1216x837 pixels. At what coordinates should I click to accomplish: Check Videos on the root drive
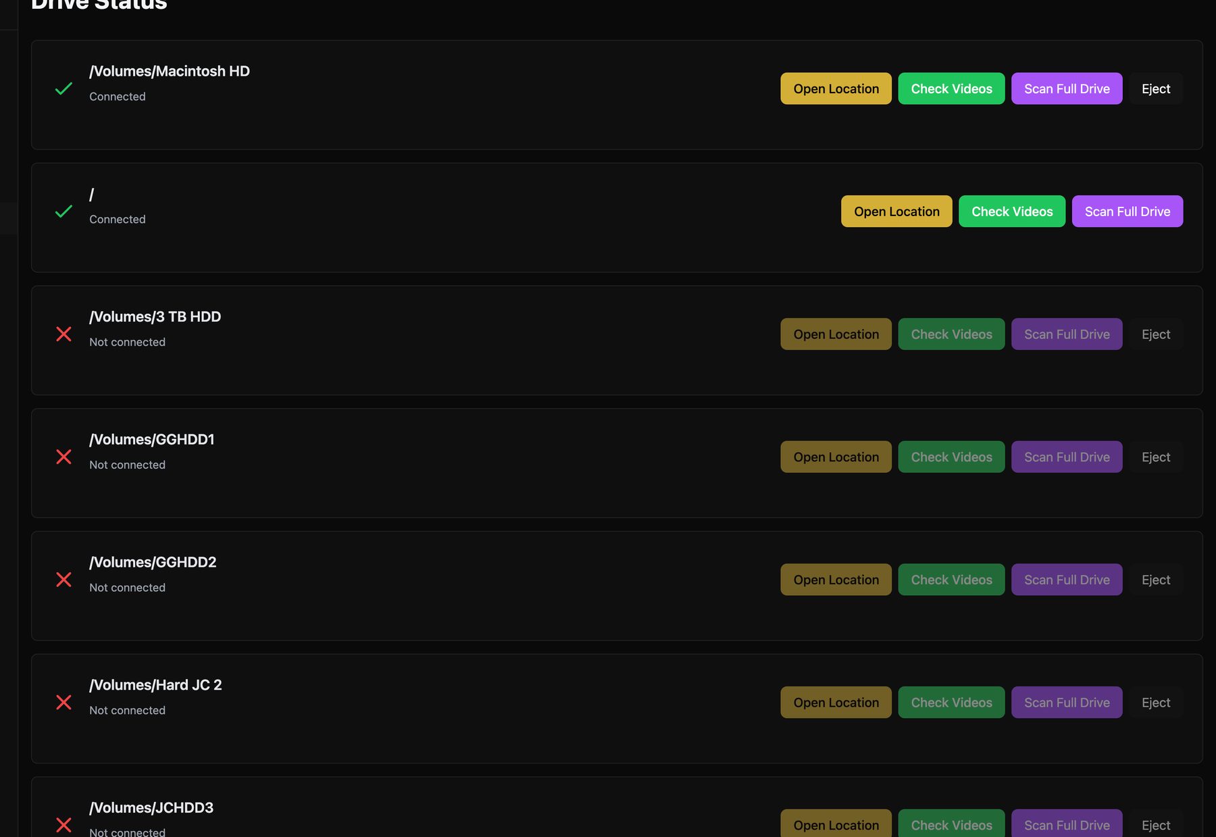pyautogui.click(x=1012, y=211)
